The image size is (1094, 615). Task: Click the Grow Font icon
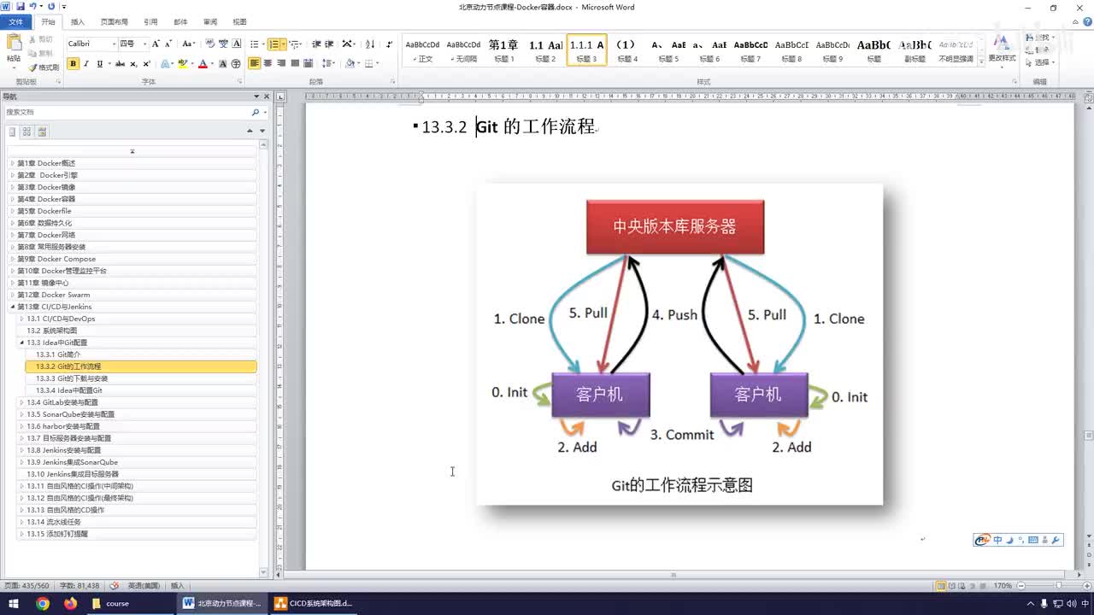click(156, 44)
